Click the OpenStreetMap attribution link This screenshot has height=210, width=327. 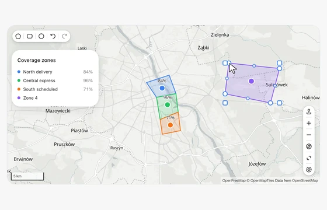pyautogui.click(x=305, y=181)
